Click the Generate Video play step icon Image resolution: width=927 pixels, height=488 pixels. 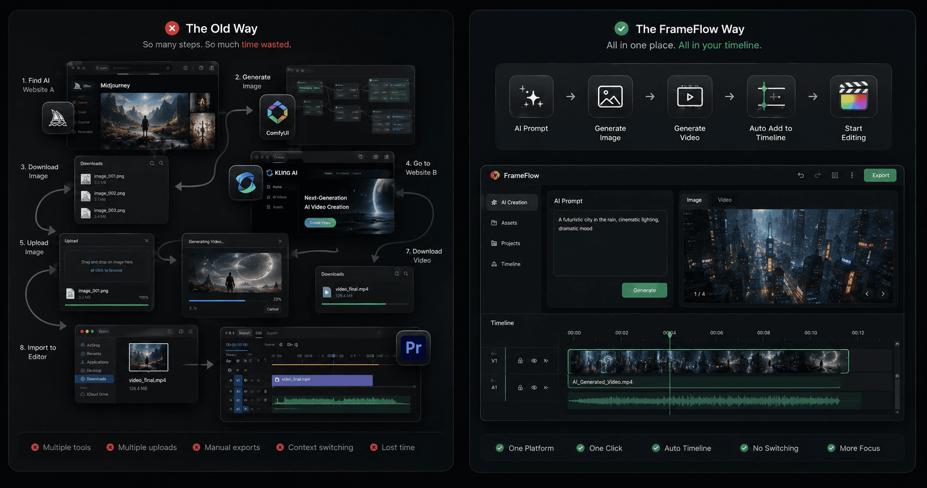tap(690, 97)
